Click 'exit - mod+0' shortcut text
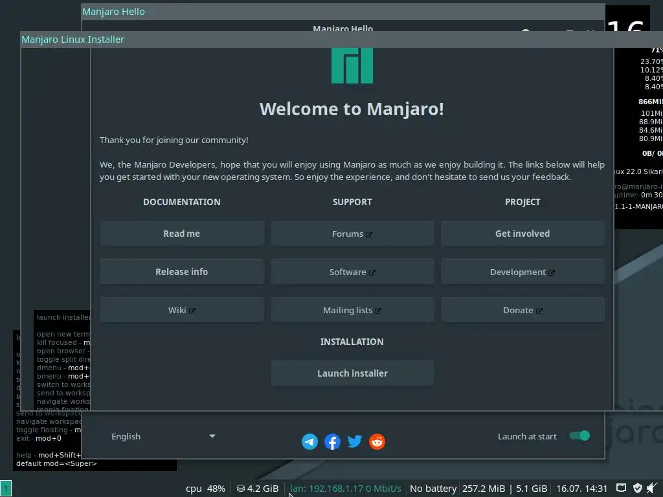 click(x=38, y=438)
